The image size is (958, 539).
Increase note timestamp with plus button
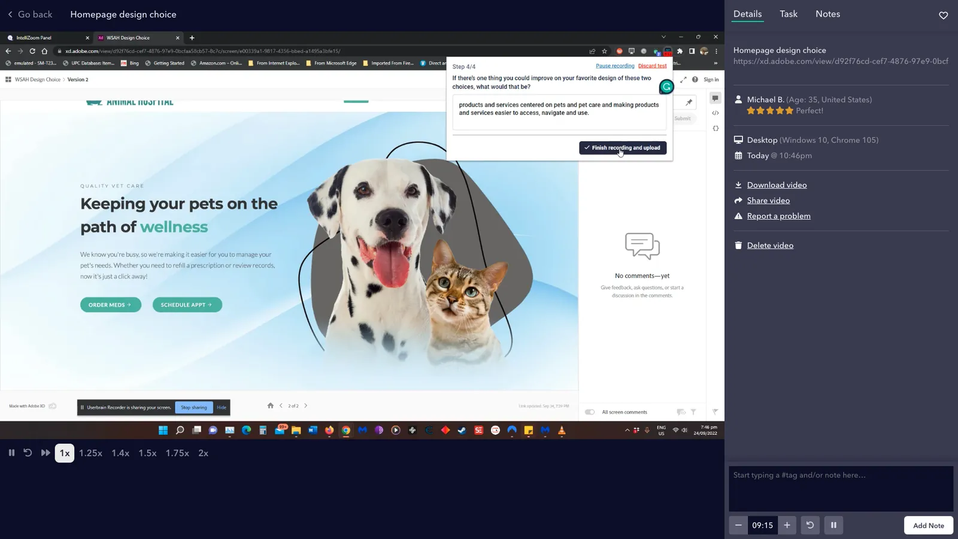[787, 525]
